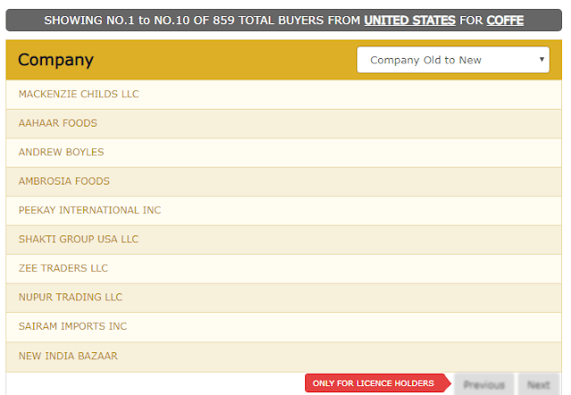This screenshot has width=571, height=395.
Task: Open PEEKAY INTERNATIONAL INC buyer entry
Action: coord(89,210)
